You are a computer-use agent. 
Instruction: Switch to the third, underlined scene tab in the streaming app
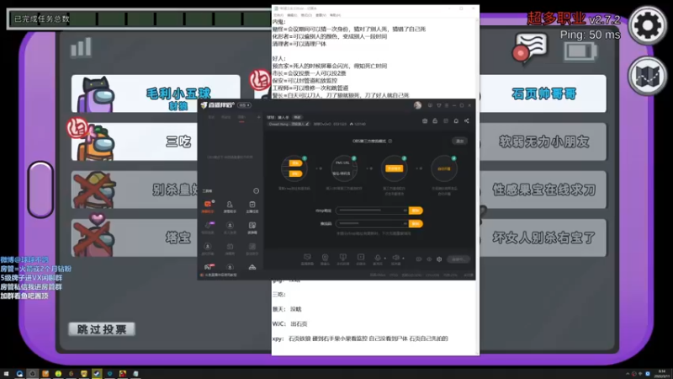click(241, 117)
